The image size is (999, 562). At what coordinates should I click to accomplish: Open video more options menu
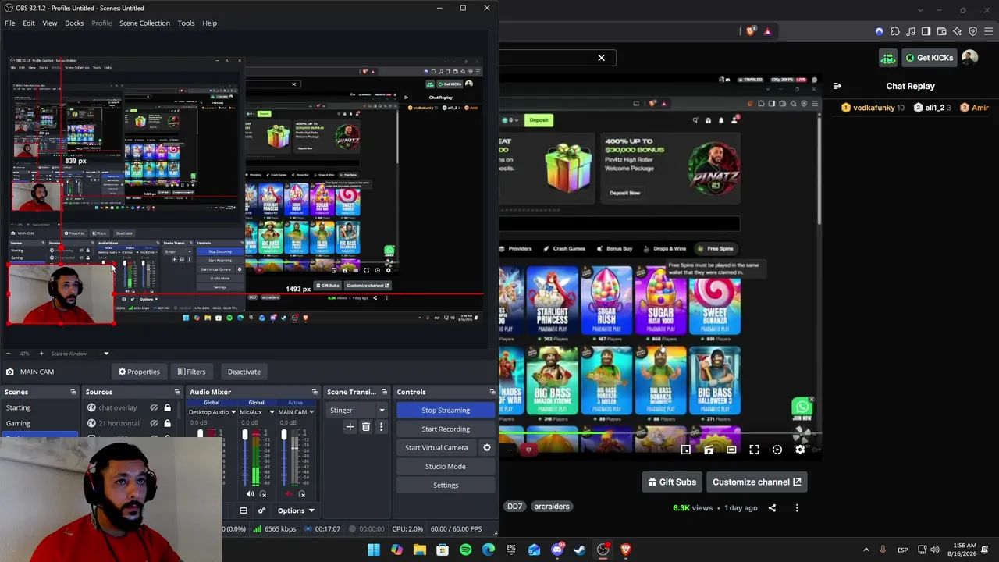pos(797,508)
